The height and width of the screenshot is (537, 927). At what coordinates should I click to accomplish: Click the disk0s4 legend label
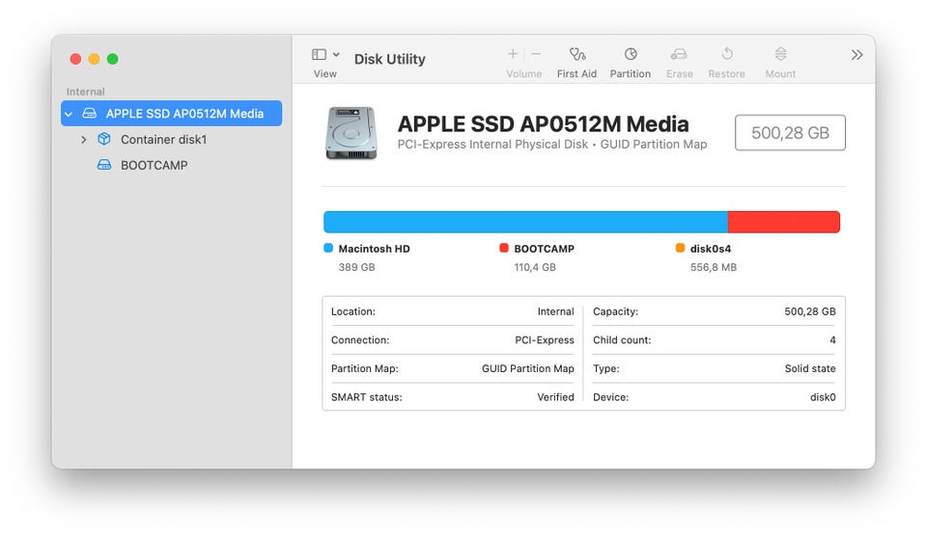click(711, 249)
